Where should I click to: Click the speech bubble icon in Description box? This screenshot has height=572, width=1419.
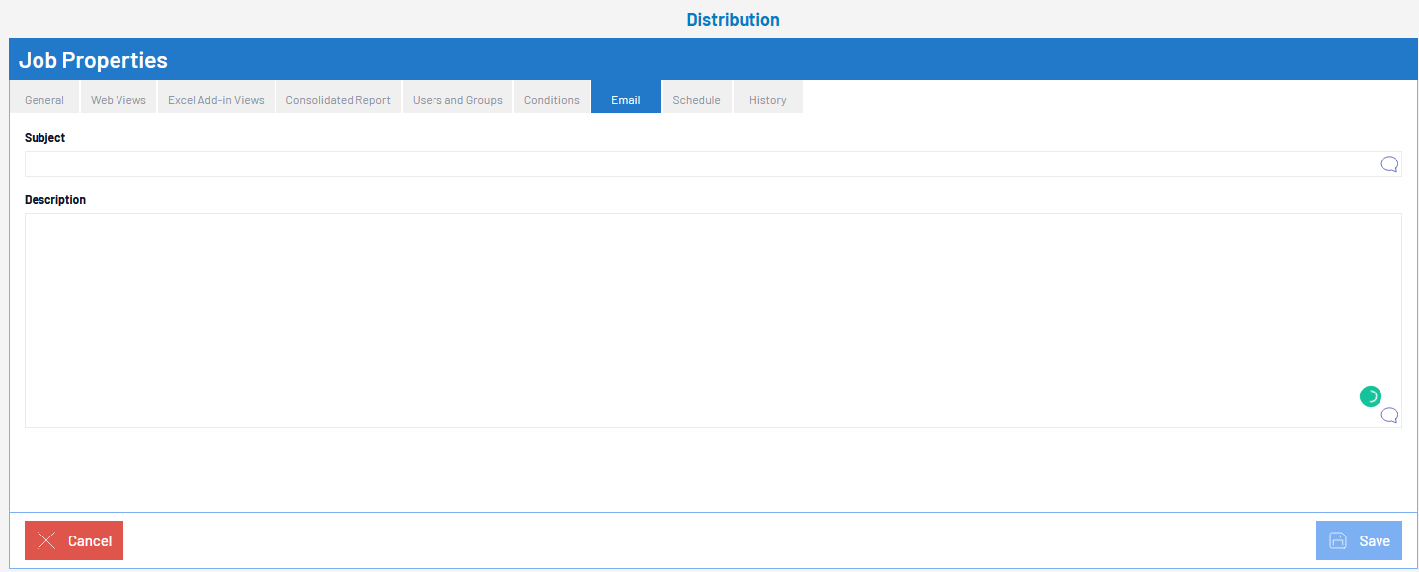click(x=1389, y=415)
